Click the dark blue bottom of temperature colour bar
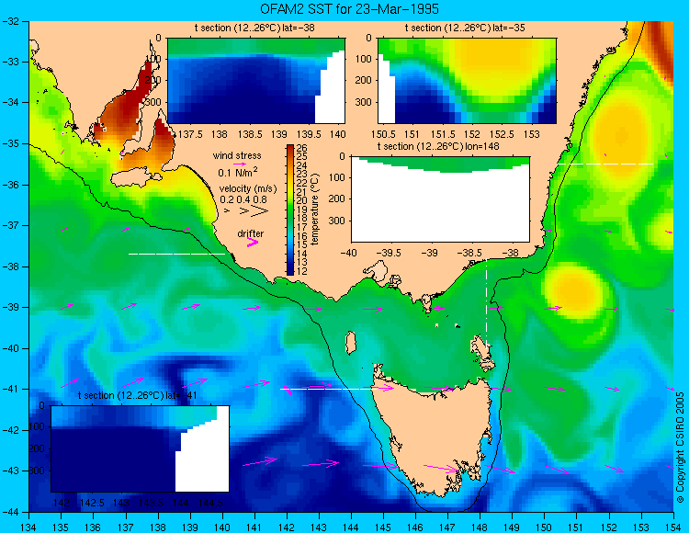The image size is (689, 533). pyautogui.click(x=290, y=270)
